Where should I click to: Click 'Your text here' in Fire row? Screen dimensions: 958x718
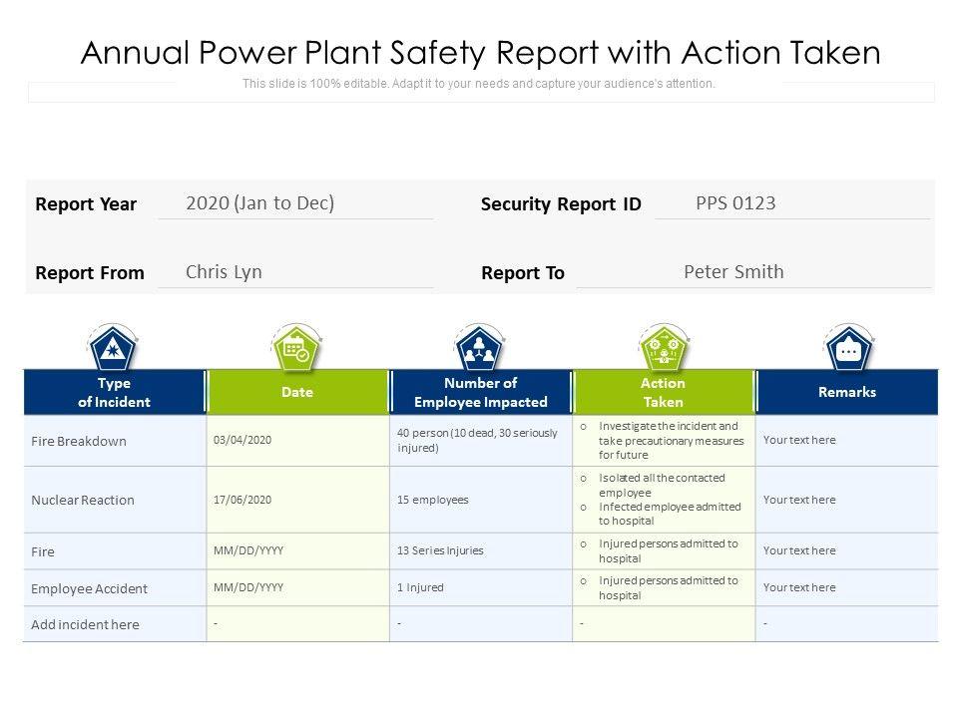tap(799, 550)
